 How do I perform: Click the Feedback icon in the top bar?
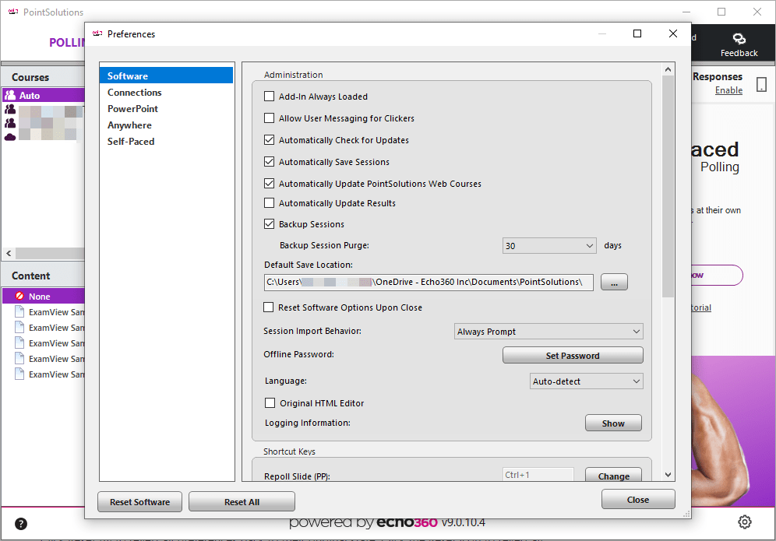click(x=739, y=37)
